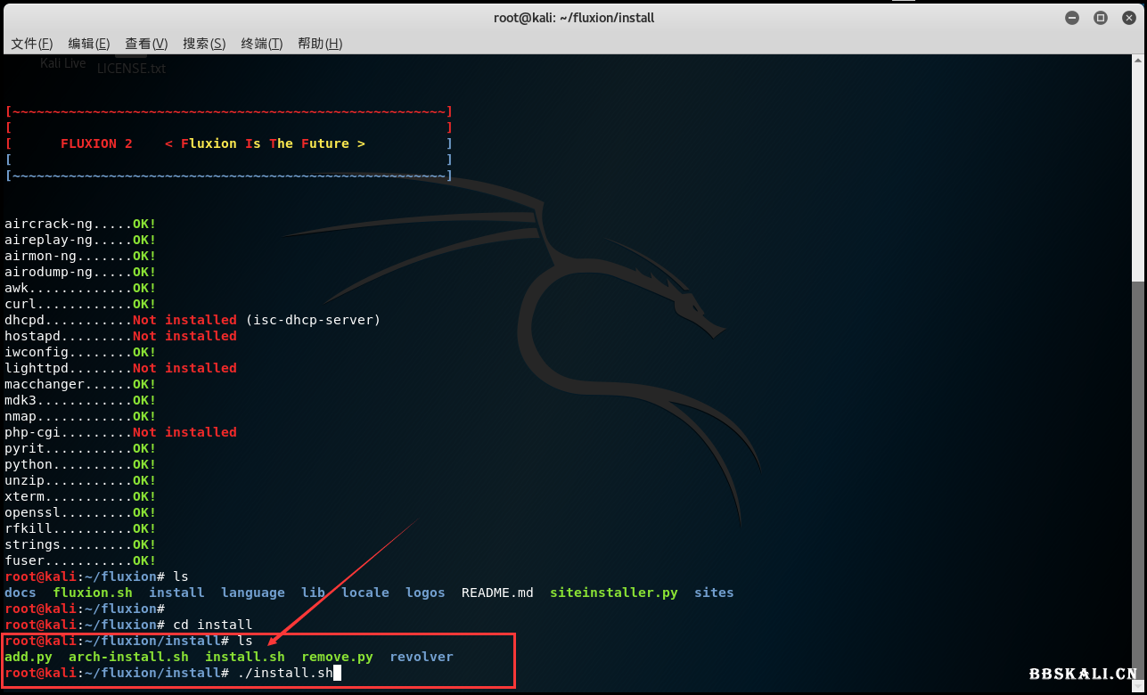Close the terminal window
The width and height of the screenshot is (1147, 695).
pyautogui.click(x=1127, y=18)
